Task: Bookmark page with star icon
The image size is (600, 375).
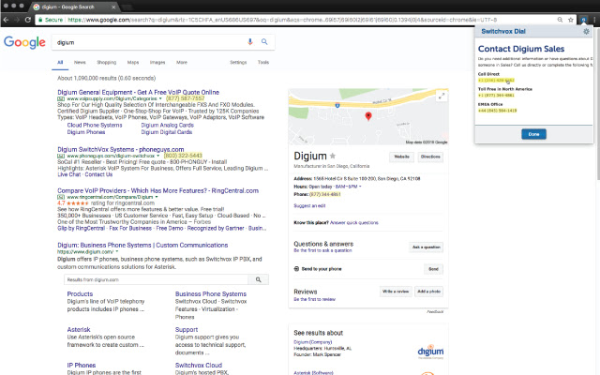Action: (571, 20)
